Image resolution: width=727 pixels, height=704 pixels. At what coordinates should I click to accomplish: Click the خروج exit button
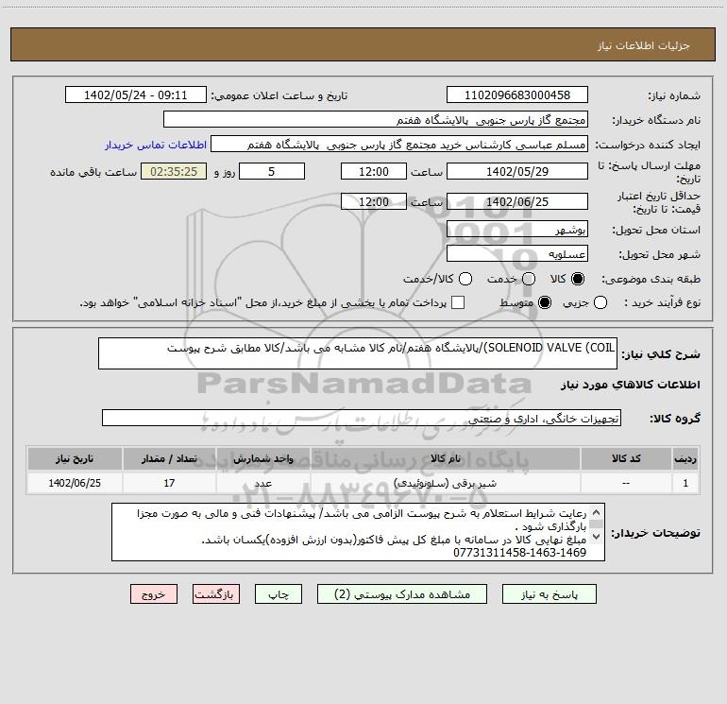point(154,594)
